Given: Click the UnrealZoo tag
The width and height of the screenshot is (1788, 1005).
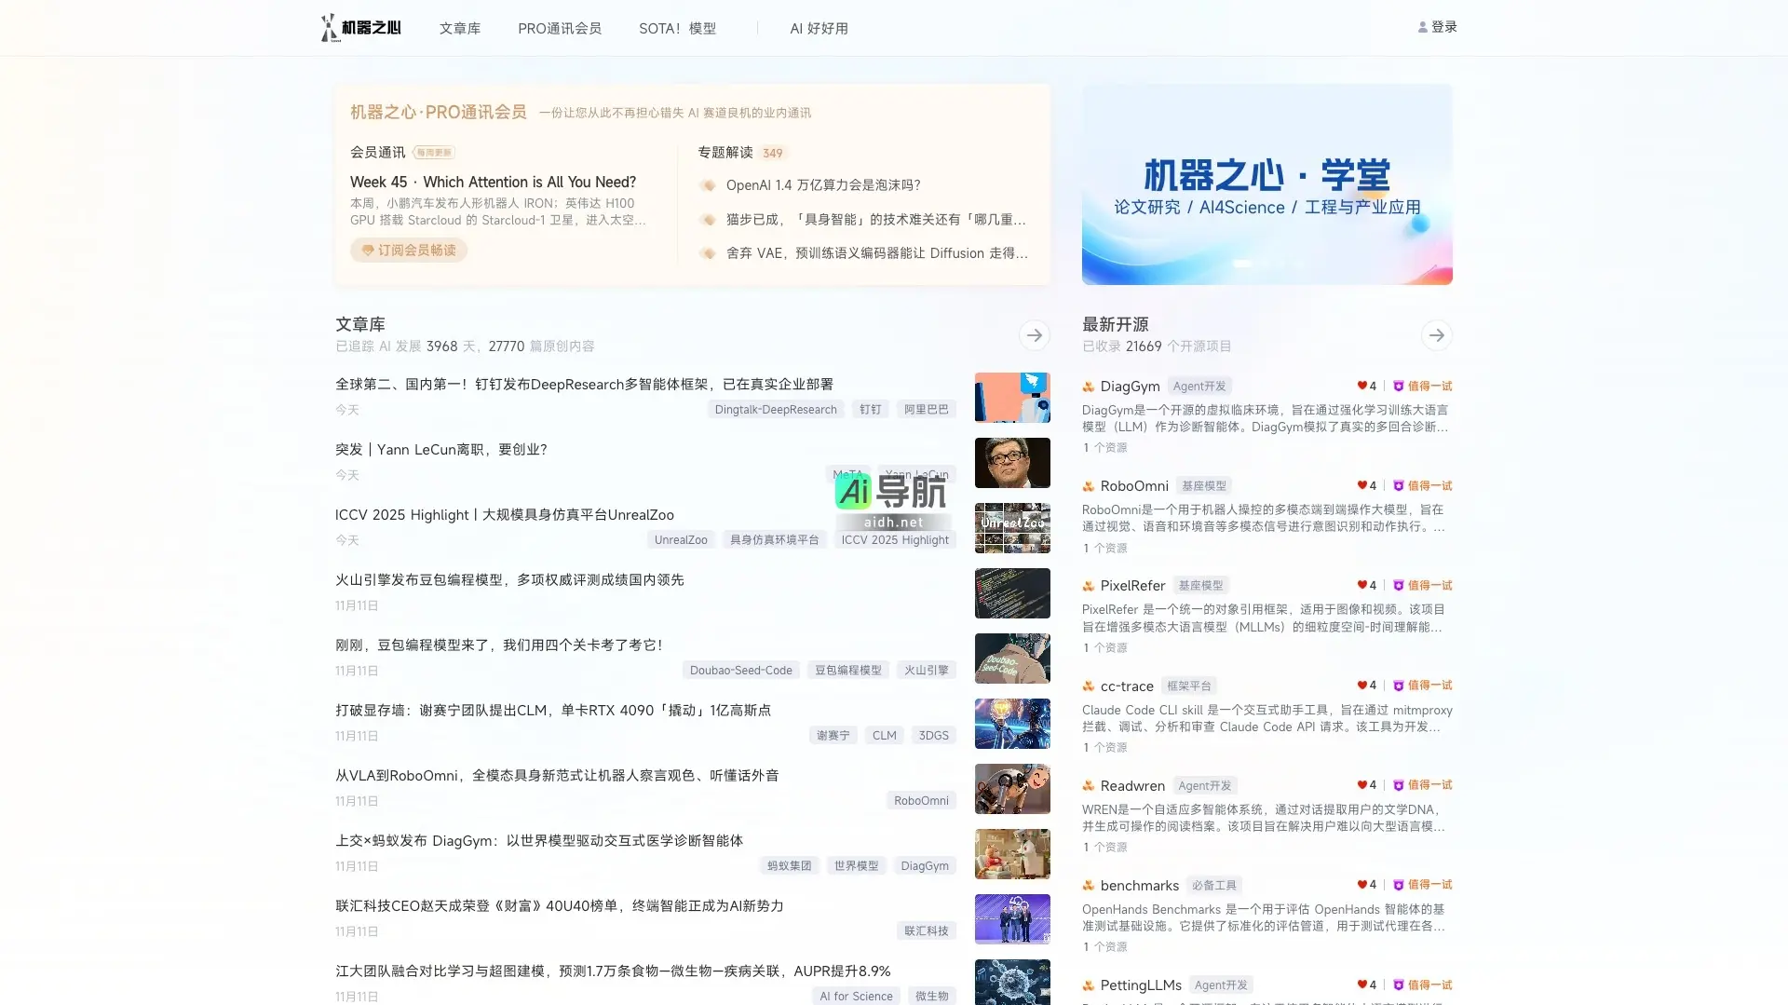Looking at the screenshot, I should point(681,539).
